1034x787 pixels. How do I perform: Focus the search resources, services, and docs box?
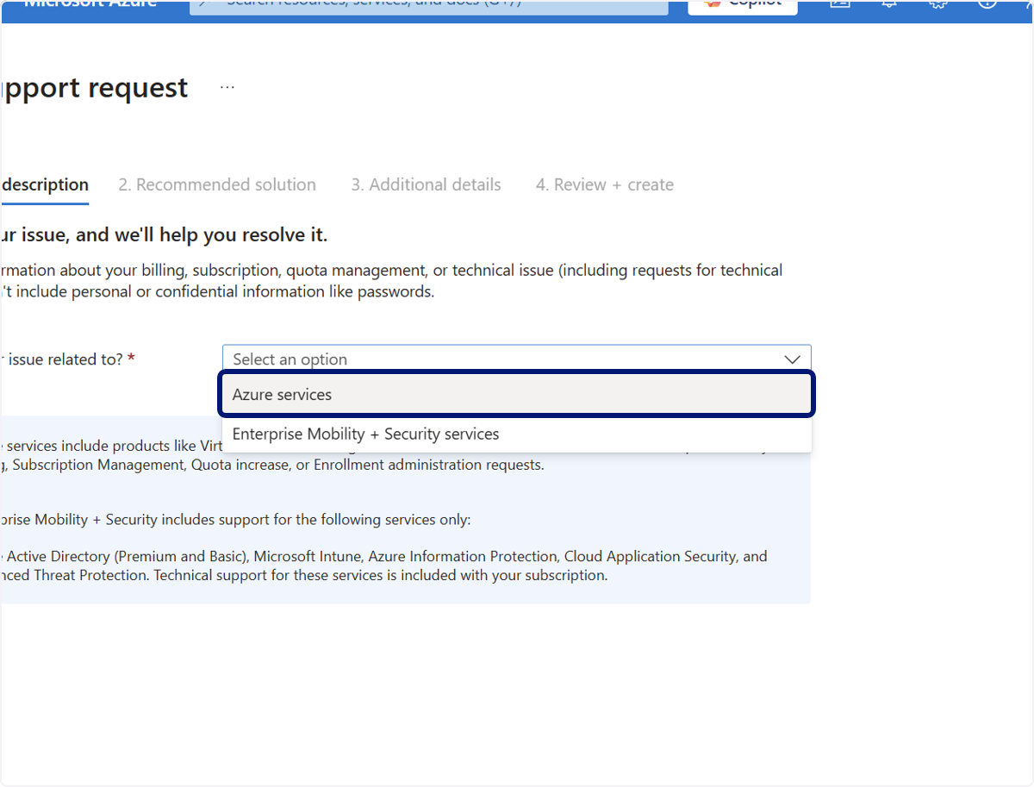pyautogui.click(x=429, y=5)
